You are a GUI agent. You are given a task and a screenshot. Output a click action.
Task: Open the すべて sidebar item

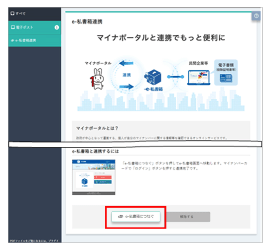click(34, 13)
